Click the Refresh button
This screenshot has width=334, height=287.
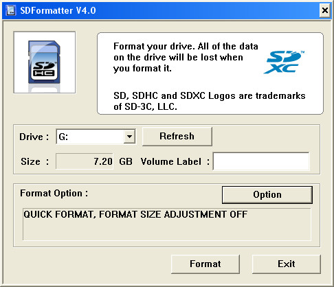177,137
